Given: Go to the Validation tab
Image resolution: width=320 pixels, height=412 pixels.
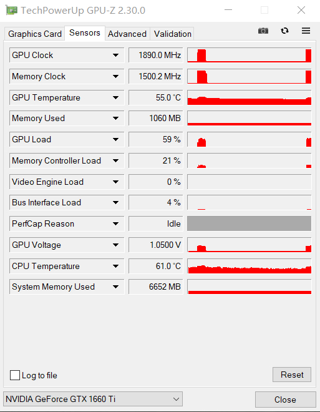Looking at the screenshot, I should tap(172, 34).
